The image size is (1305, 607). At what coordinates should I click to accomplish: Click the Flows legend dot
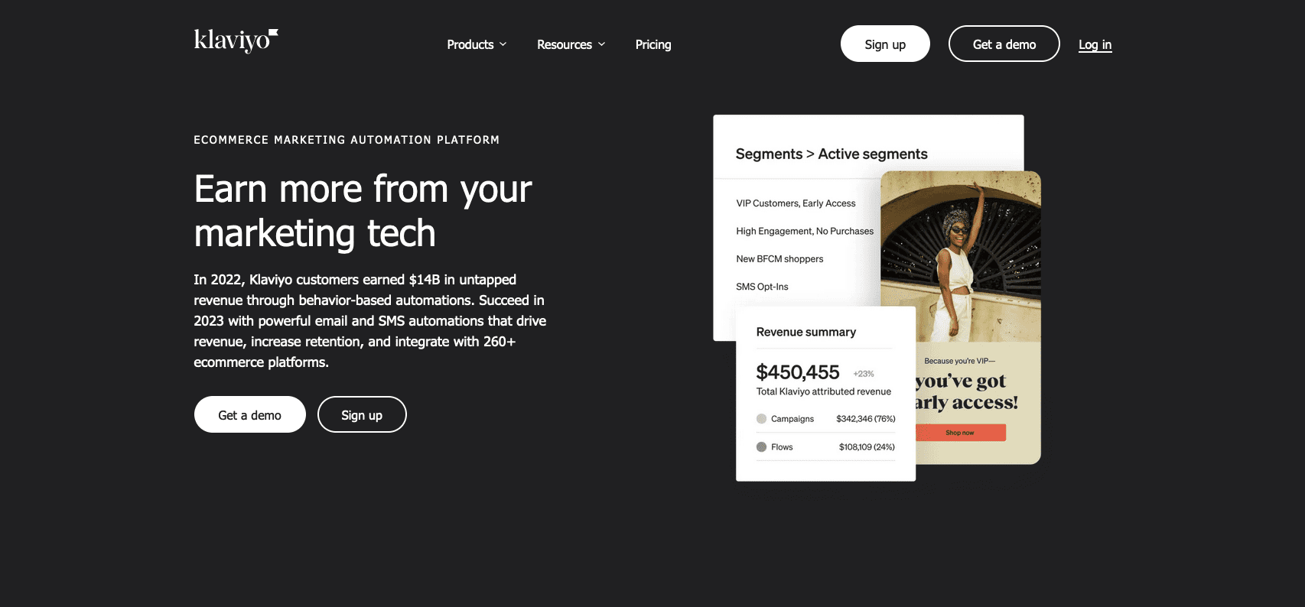point(761,447)
